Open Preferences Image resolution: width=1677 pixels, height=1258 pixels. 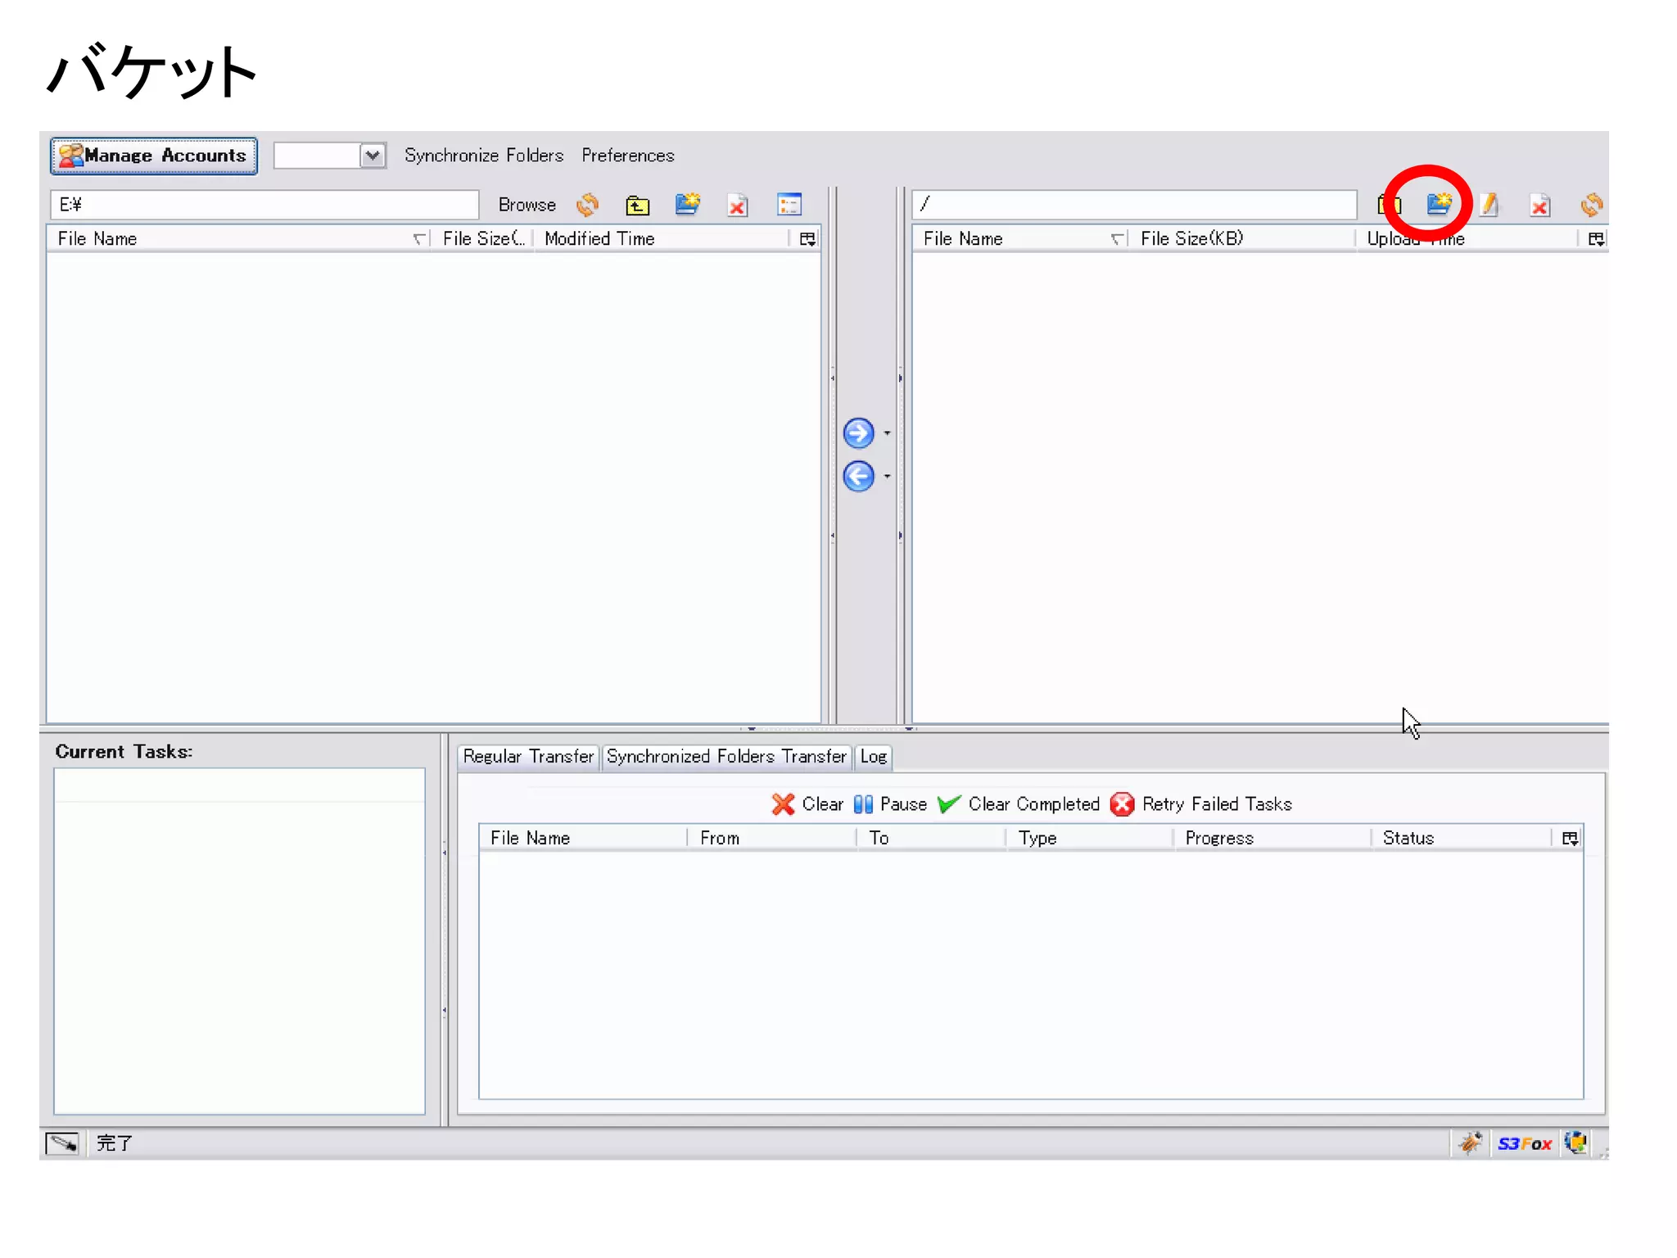[x=628, y=156]
